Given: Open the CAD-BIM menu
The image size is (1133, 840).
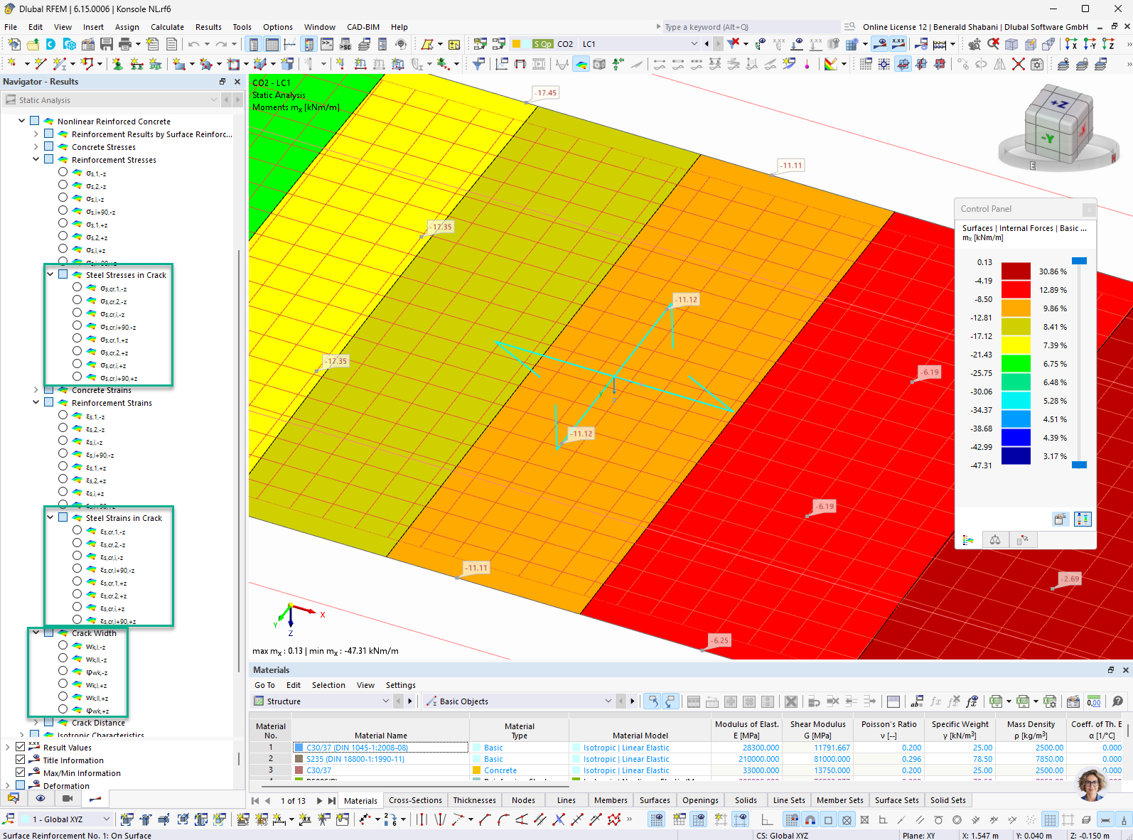Looking at the screenshot, I should tap(363, 27).
